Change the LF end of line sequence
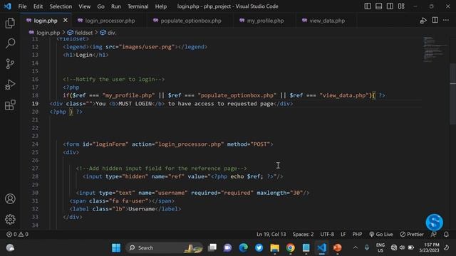Screen dimensions: 456x256 pos(343,234)
